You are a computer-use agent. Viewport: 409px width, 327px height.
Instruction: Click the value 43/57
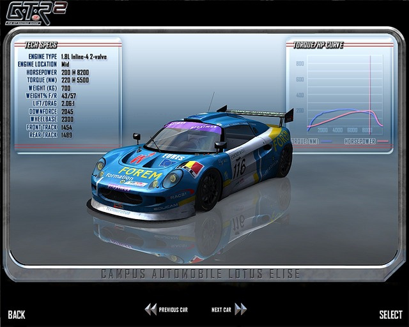(x=68, y=96)
